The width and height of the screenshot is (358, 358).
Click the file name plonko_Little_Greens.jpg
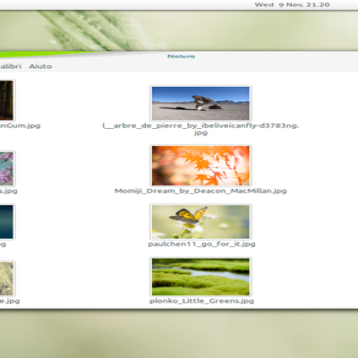pyautogui.click(x=201, y=301)
